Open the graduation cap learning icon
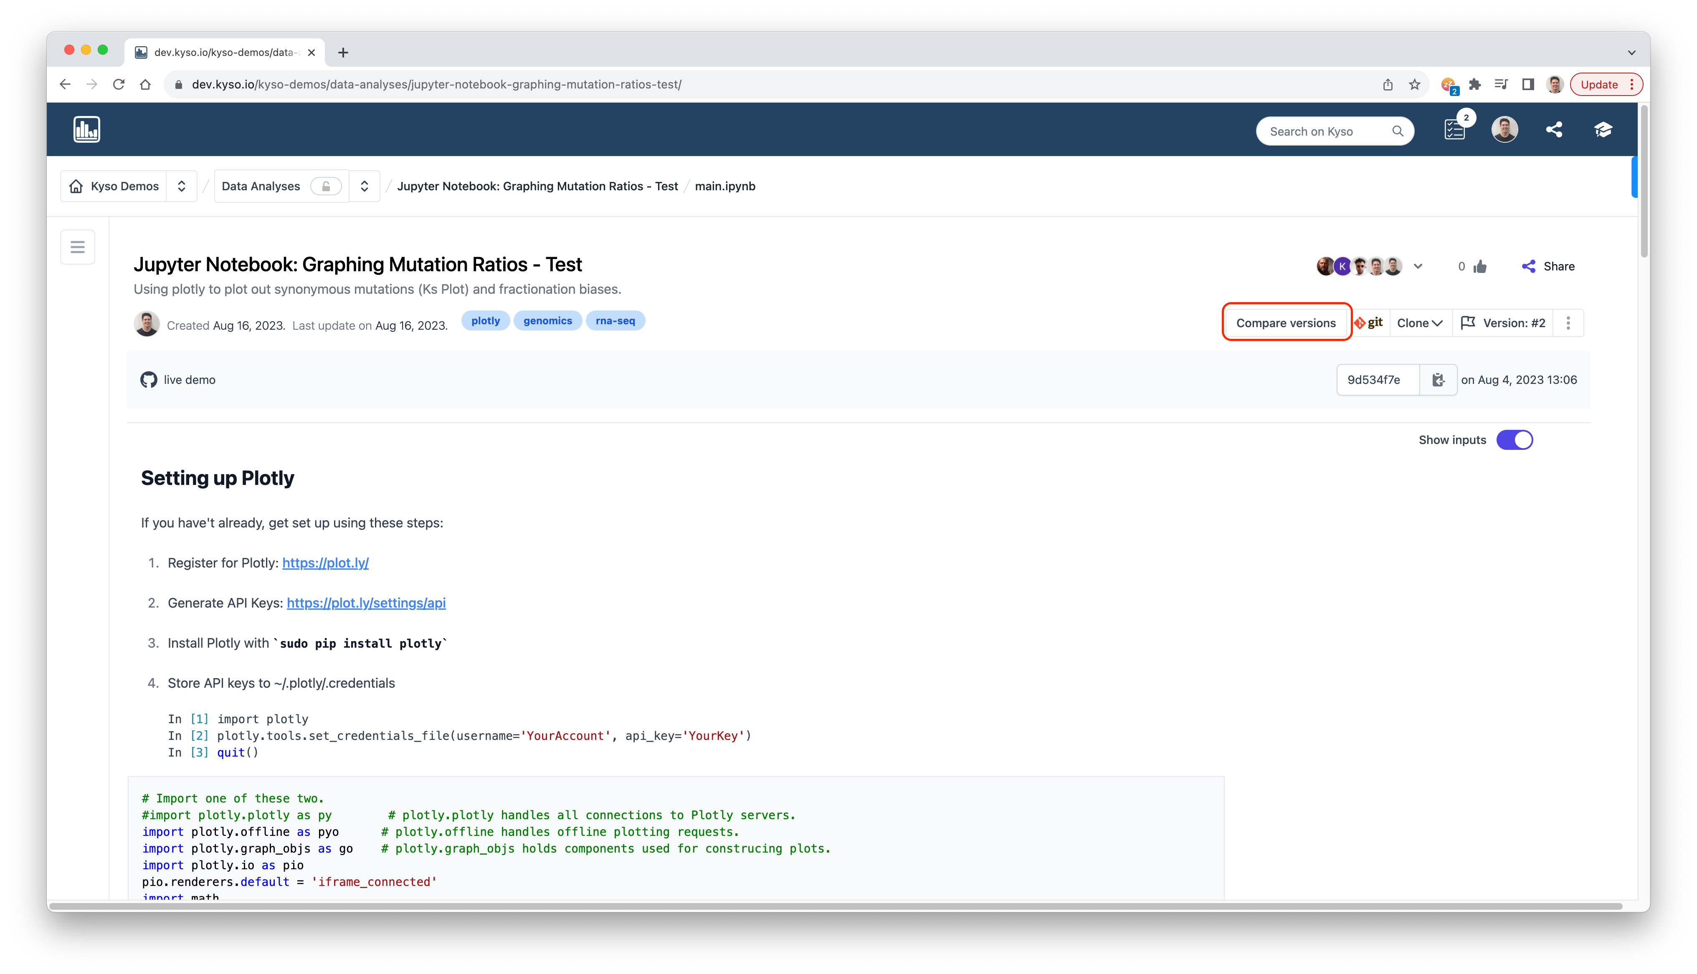The image size is (1697, 974). click(1603, 130)
